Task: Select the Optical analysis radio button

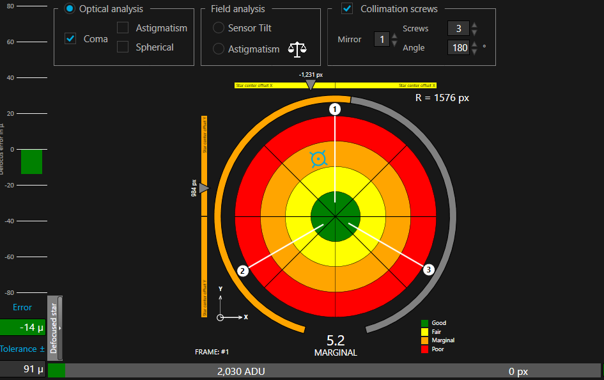Action: pos(69,9)
